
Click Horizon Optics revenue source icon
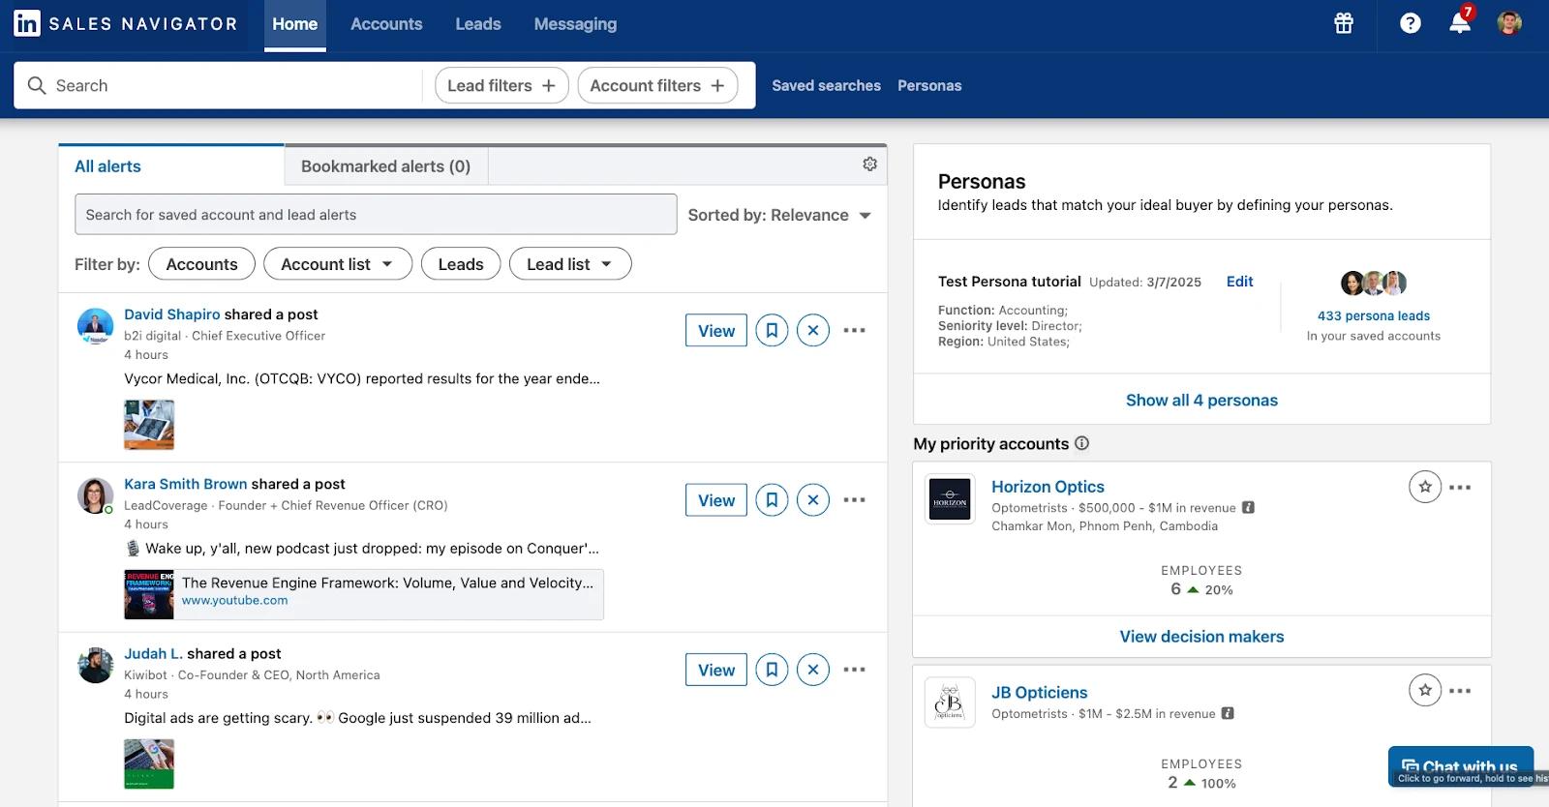click(1249, 507)
